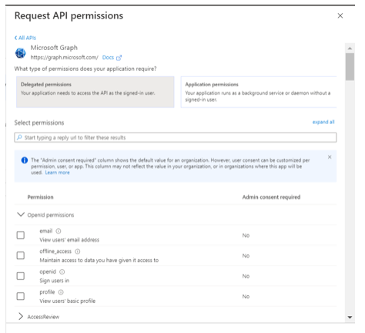The width and height of the screenshot is (365, 333).
Task: Click the blue information icon in banner
Action: (25, 160)
